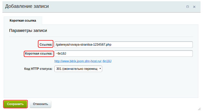
Task: Open the Код HTTP статуса dropdown
Action: click(78, 69)
